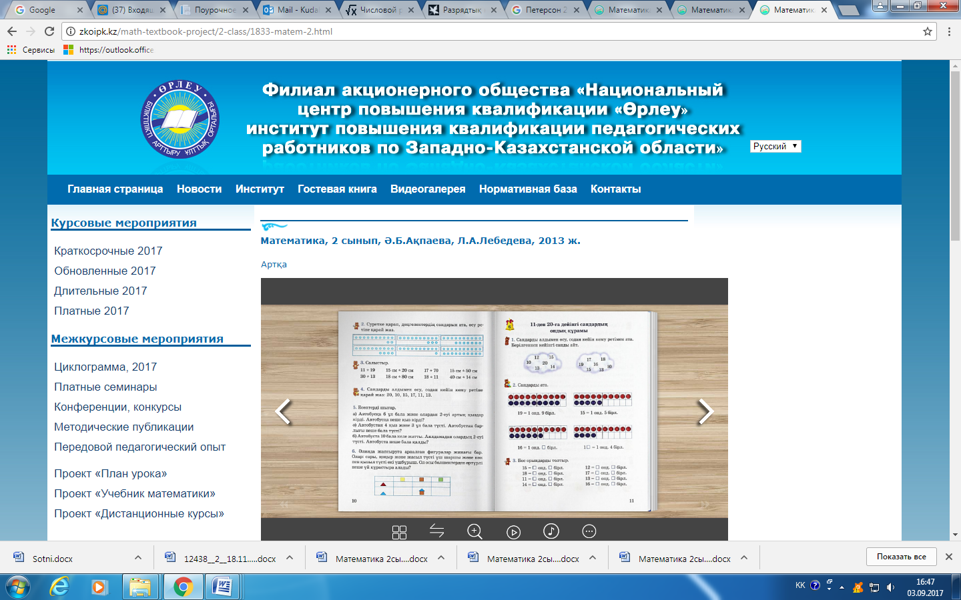This screenshot has width=961, height=600.
Task: Close the Google tab
Action: coord(80,10)
